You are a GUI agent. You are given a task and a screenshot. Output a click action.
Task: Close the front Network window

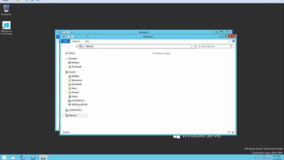pyautogui.click(x=232, y=36)
